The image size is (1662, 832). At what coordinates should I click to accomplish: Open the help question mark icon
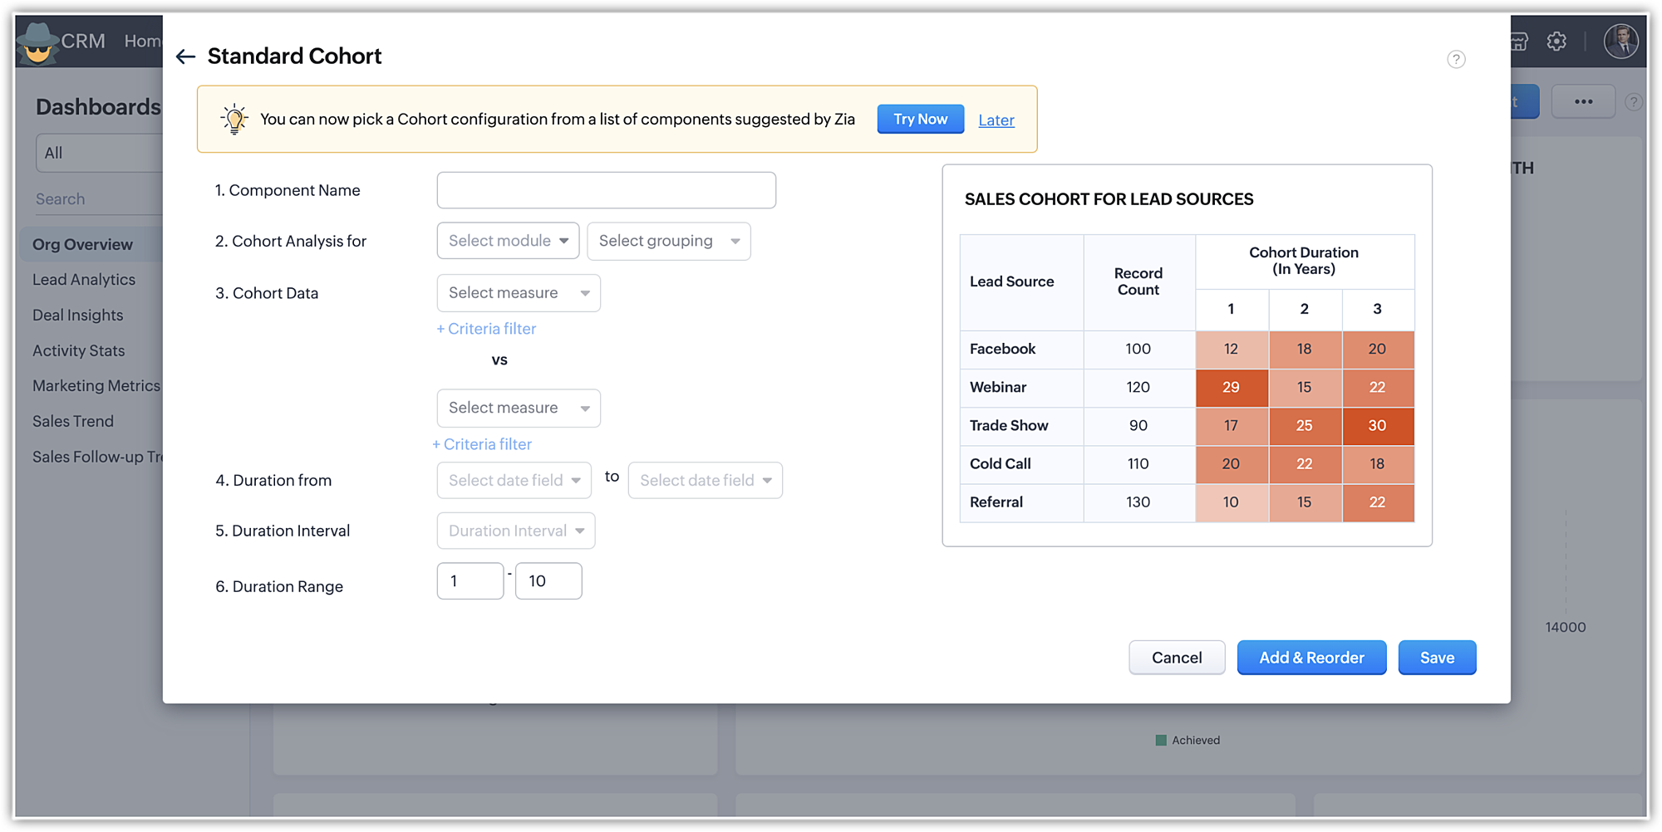click(x=1456, y=59)
